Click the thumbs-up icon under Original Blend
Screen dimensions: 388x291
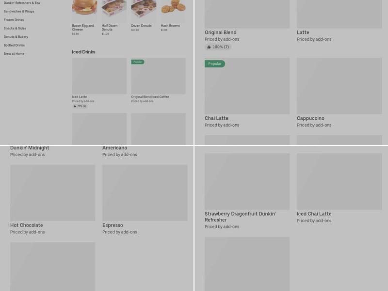[209, 47]
